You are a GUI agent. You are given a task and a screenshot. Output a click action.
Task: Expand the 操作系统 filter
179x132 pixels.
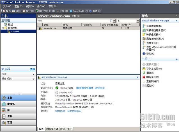coord(33,79)
